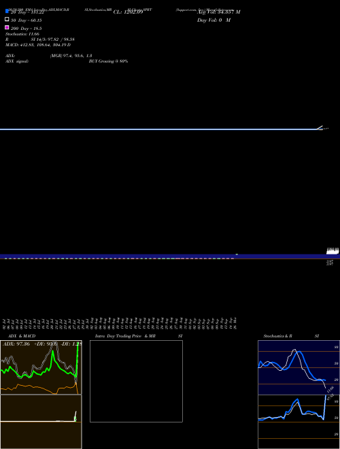Select the '50 Day = 60.15' label
This screenshot has height=449, width=340.
[x=26, y=20]
